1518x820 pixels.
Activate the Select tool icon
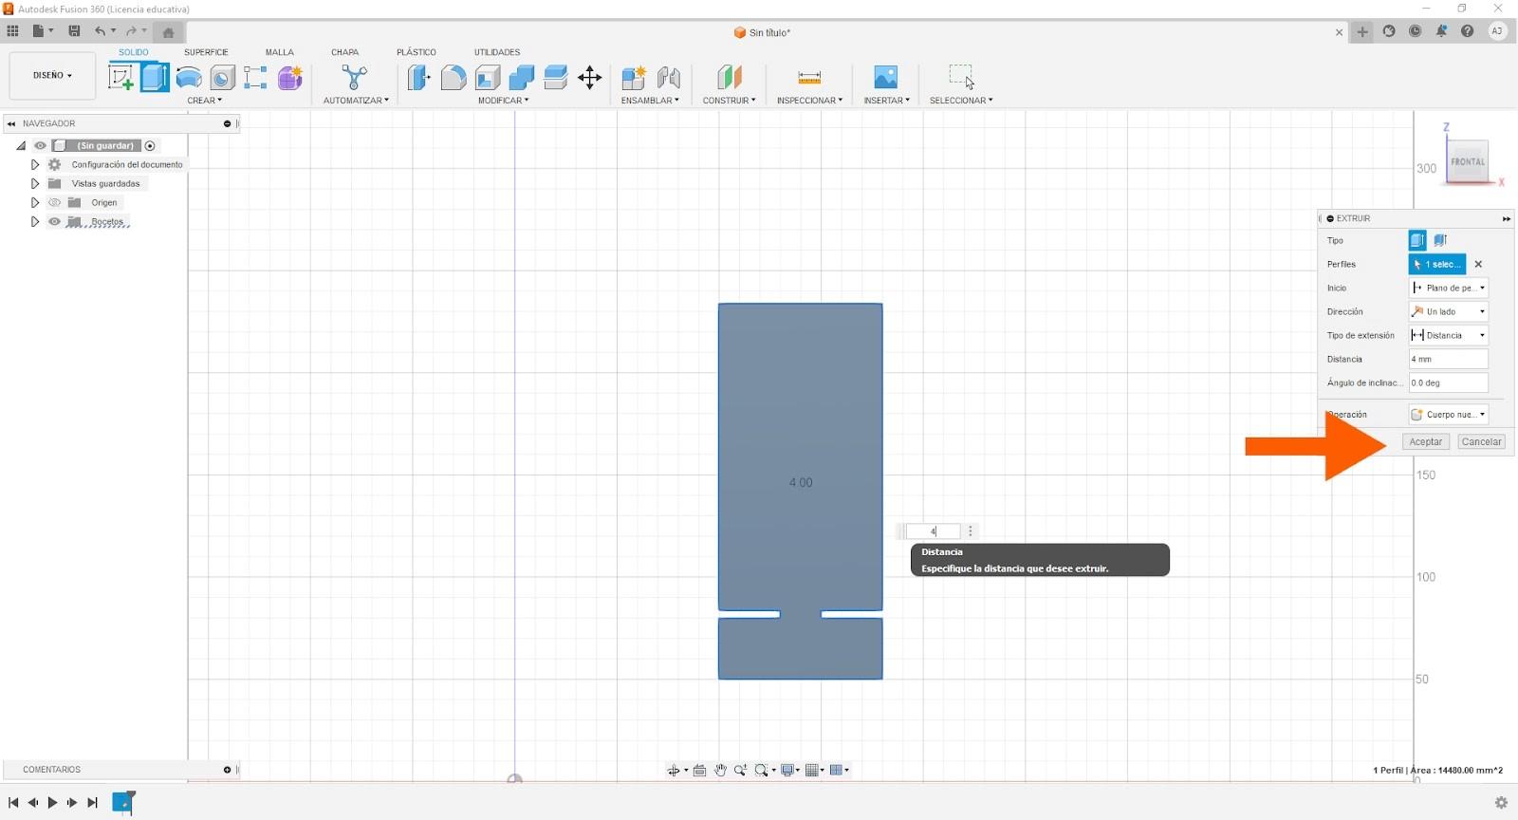tap(961, 77)
